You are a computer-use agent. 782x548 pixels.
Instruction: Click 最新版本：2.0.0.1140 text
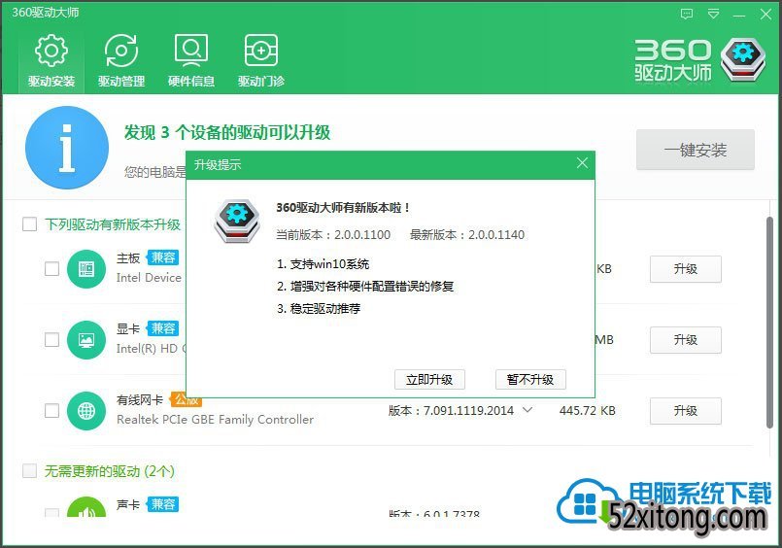(x=467, y=234)
